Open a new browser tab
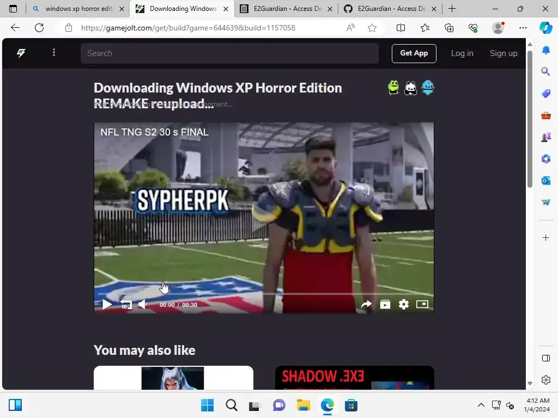The width and height of the screenshot is (558, 418). [x=452, y=9]
